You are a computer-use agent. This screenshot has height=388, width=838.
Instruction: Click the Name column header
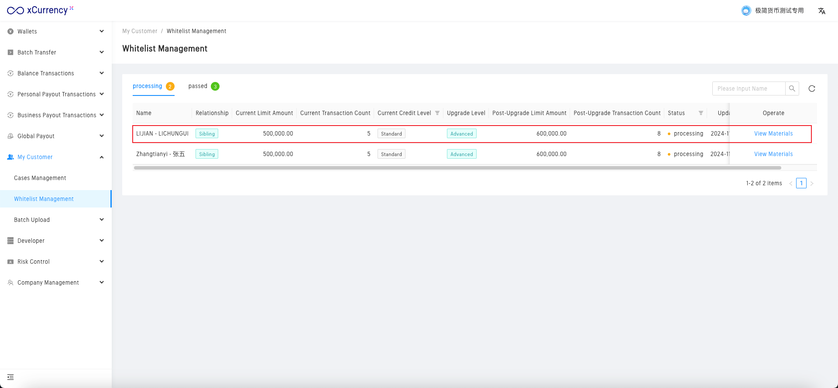pyautogui.click(x=144, y=113)
